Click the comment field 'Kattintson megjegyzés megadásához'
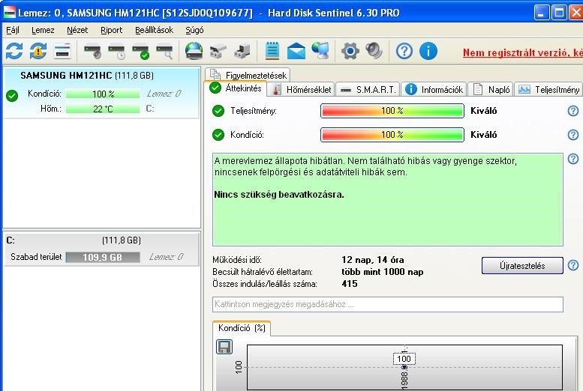This screenshot has height=391, width=583. pyautogui.click(x=388, y=304)
